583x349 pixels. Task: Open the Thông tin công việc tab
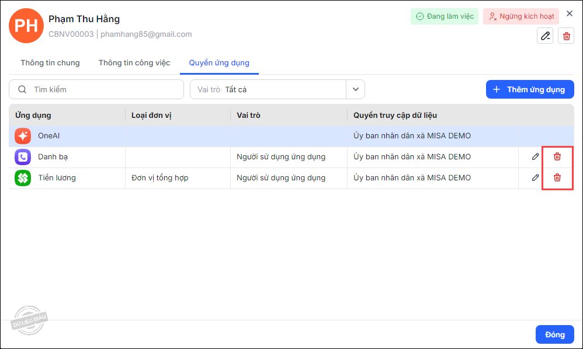[134, 63]
